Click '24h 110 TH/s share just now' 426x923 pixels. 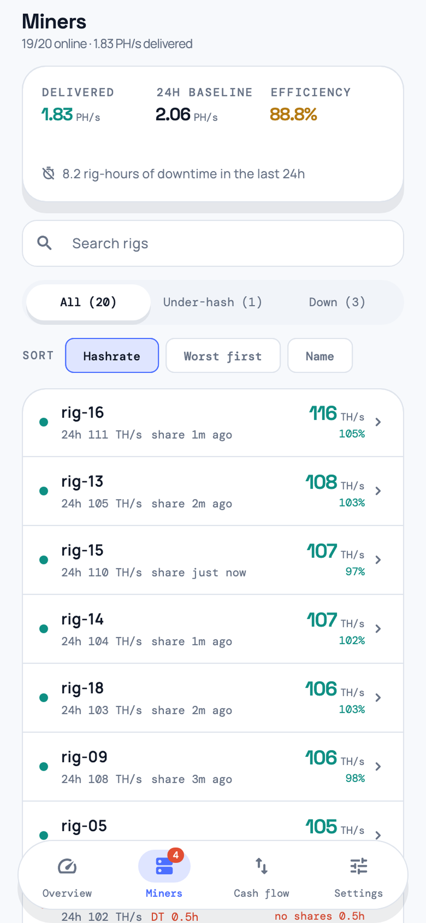point(154,572)
